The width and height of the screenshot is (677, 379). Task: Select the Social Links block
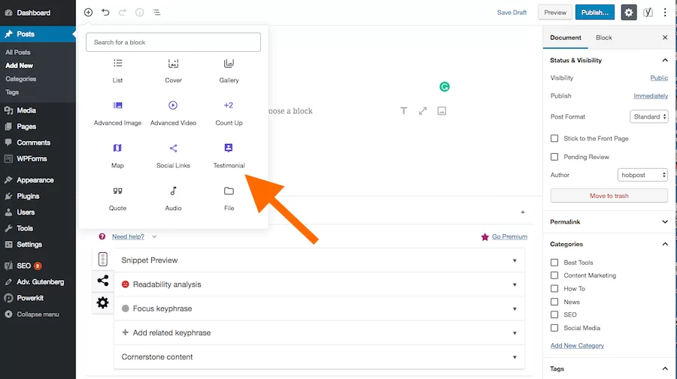pyautogui.click(x=173, y=155)
